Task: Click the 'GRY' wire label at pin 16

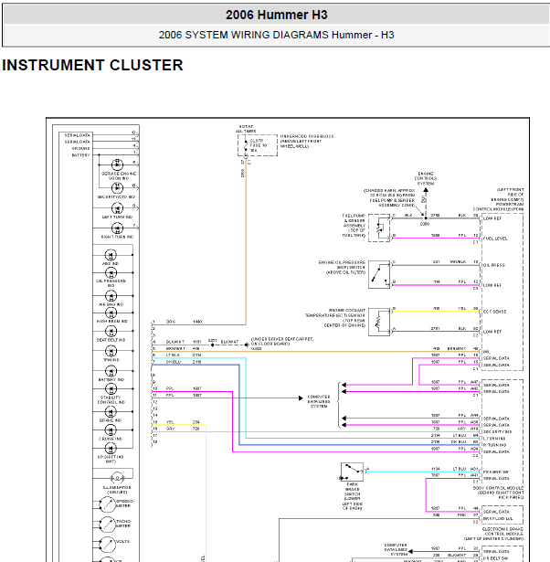Action: pos(170,429)
